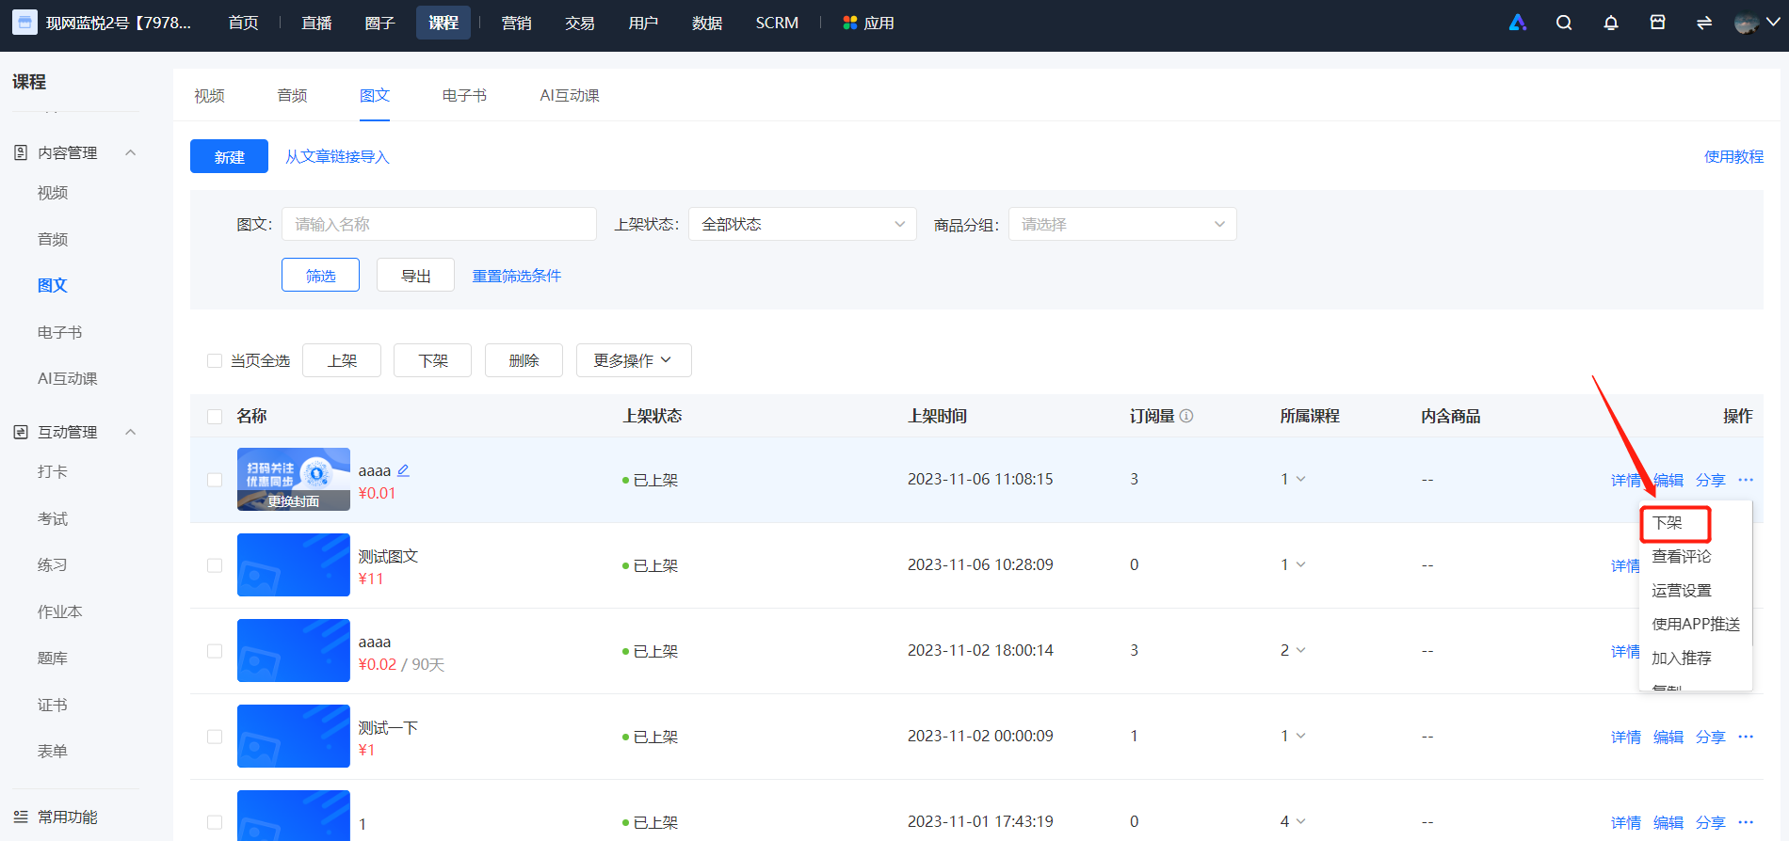Open the 上架状态 全部状态 dropdown
Screen dimensions: 1789x841
(x=802, y=224)
